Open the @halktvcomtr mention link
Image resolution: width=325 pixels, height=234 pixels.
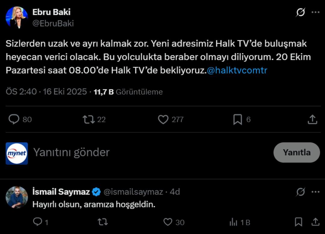pos(237,71)
